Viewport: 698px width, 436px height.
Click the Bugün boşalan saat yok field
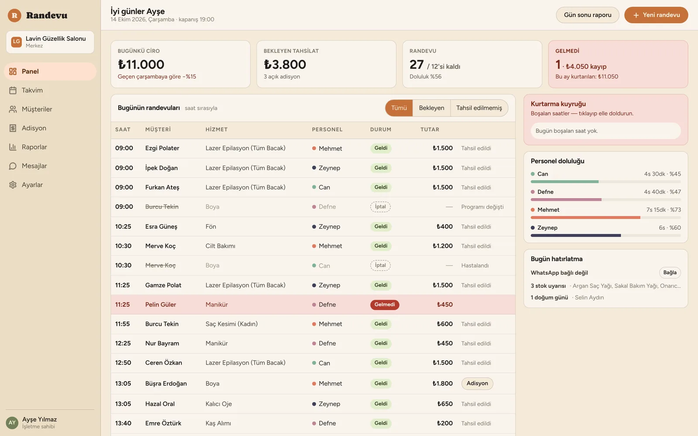(606, 131)
